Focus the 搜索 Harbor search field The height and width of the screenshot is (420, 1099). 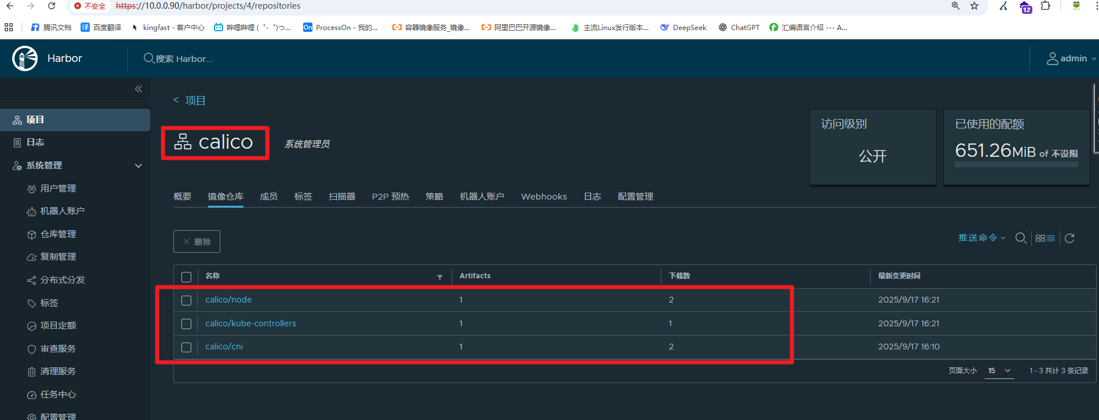pos(184,58)
